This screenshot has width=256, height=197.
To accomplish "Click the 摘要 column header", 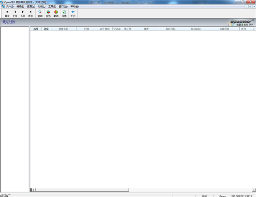I will coord(146,29).
